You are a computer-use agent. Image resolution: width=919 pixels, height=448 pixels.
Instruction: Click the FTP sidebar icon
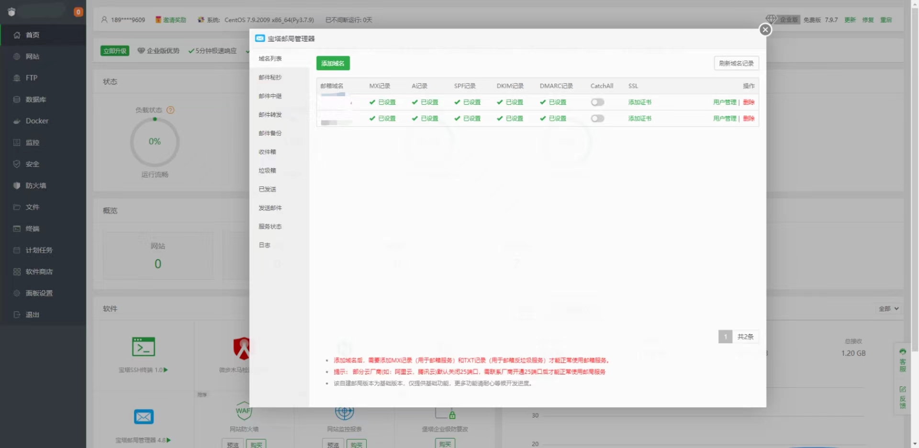point(17,78)
